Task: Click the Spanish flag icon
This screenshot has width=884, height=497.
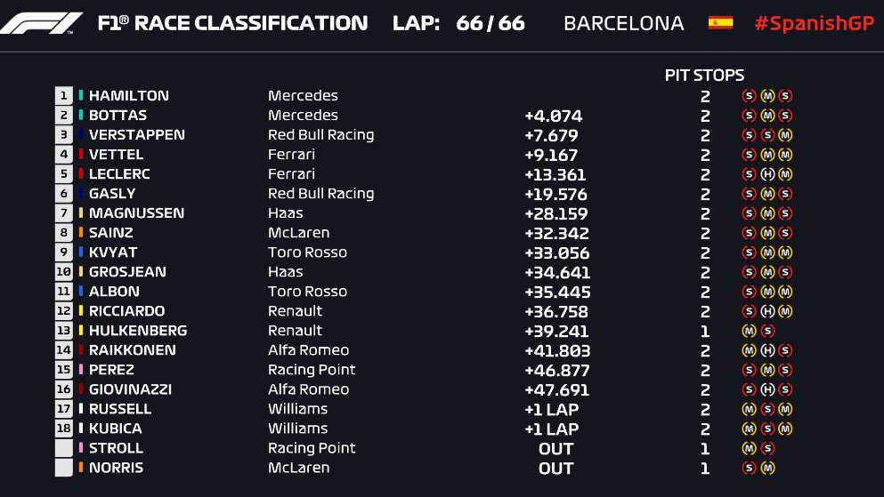Action: click(x=720, y=23)
